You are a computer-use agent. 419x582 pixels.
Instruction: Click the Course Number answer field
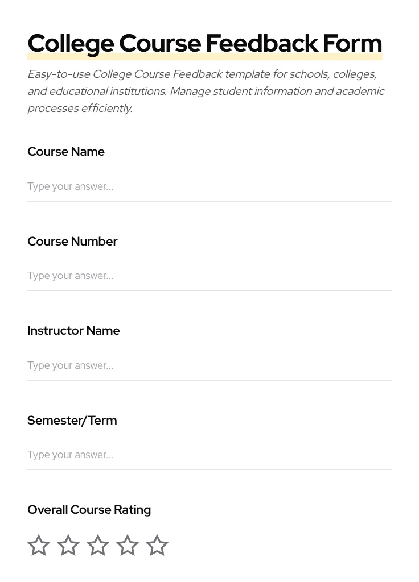[x=209, y=276]
